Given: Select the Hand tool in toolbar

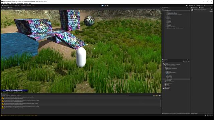Looking at the screenshot, I should coord(3,6).
